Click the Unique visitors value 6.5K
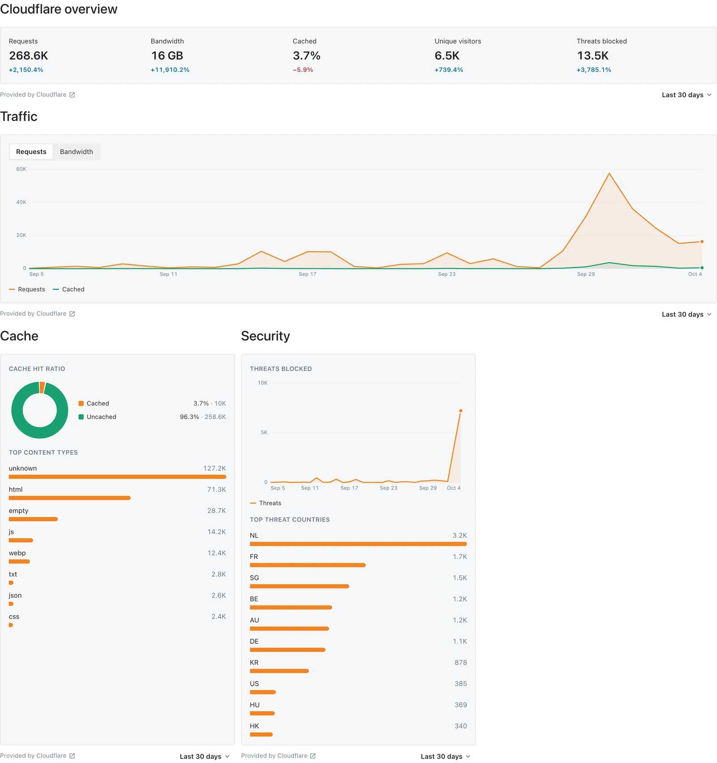Screen dimensions: 717x763 [447, 56]
